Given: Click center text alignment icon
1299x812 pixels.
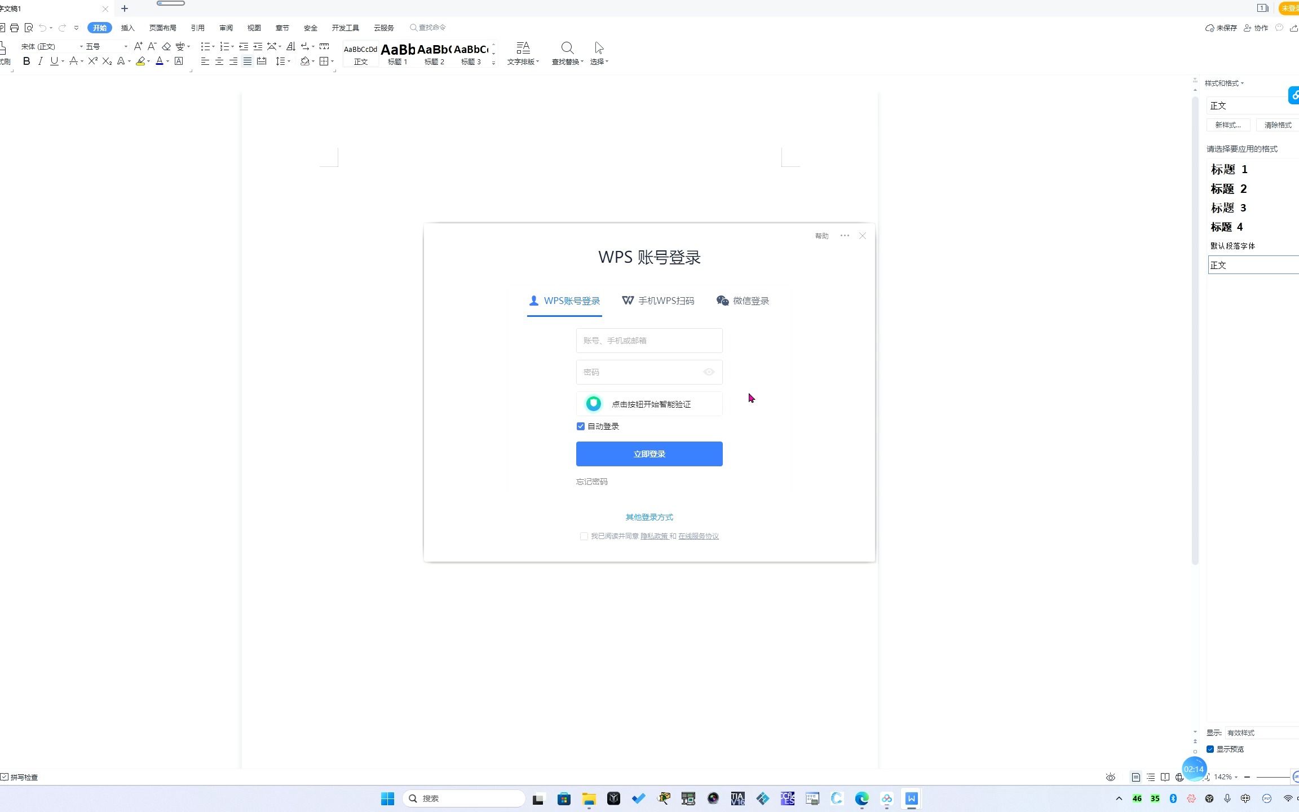Looking at the screenshot, I should click(219, 61).
